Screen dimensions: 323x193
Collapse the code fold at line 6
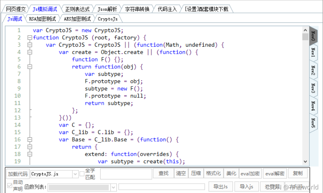(x=30, y=67)
